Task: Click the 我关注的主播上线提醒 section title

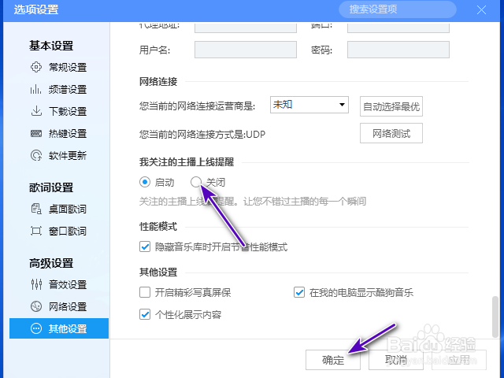Action: click(x=187, y=162)
